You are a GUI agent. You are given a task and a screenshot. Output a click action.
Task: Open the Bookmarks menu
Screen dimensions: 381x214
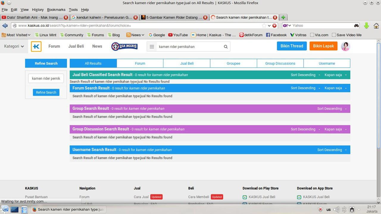pos(56,10)
